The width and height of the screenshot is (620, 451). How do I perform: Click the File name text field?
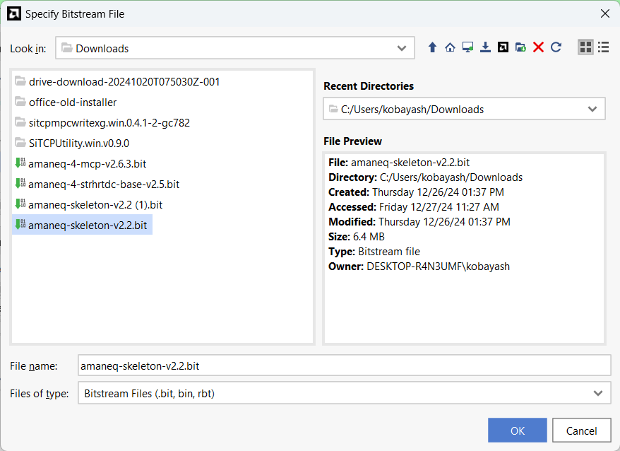pos(344,366)
